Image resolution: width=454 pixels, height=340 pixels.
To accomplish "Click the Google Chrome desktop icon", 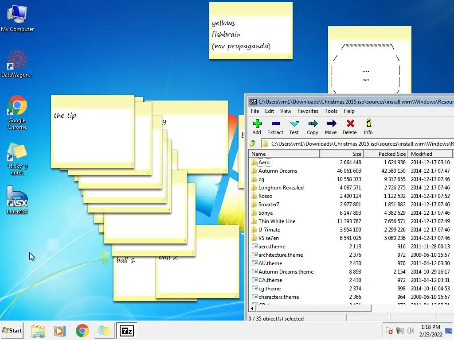I will click(x=17, y=112).
